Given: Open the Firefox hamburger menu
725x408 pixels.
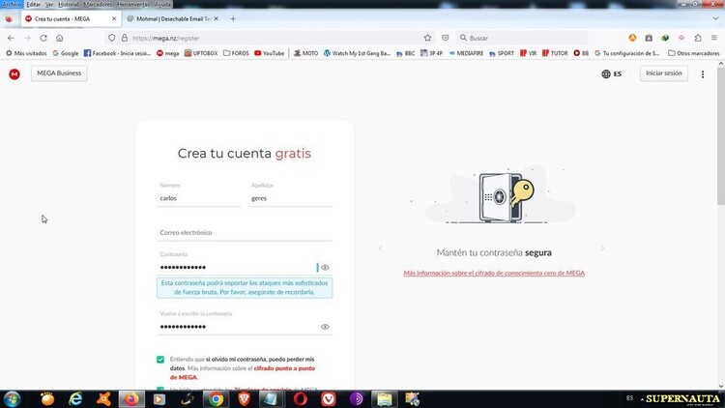Looking at the screenshot, I should [714, 38].
